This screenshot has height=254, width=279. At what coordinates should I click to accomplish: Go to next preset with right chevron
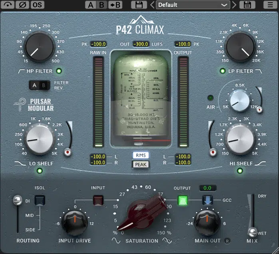click(x=235, y=5)
